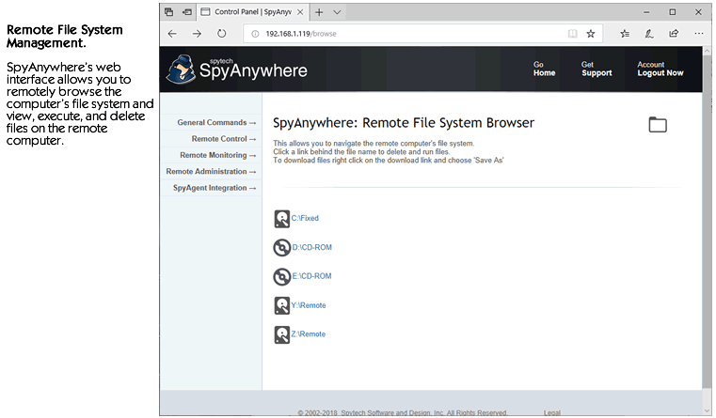Open the Get Support link
This screenshot has height=418, width=716.
[597, 69]
